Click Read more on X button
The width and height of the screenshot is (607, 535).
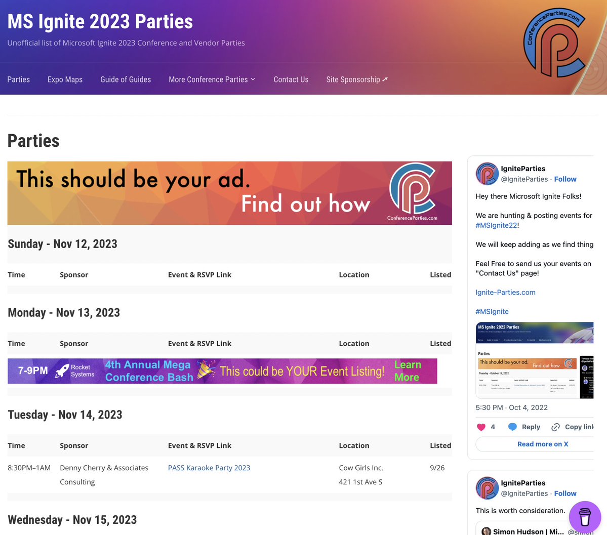coord(535,444)
